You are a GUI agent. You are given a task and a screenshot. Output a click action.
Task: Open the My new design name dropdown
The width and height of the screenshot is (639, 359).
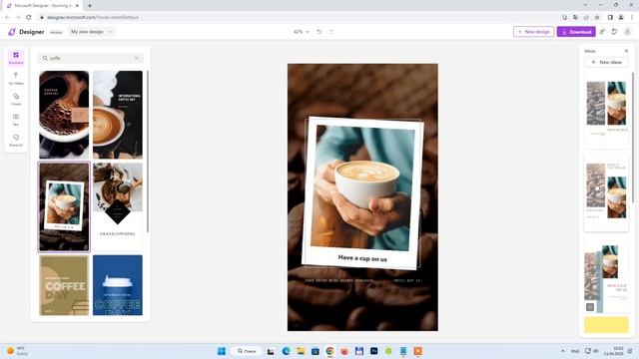(x=91, y=32)
